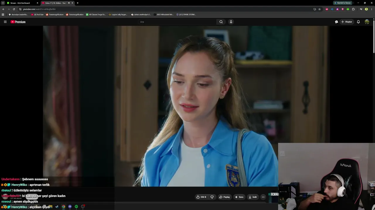
Task: Click the streamer webcam overlay
Action: (326, 176)
